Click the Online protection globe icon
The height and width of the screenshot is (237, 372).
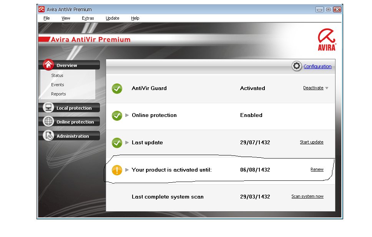48,121
